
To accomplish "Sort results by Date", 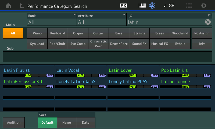I will click(x=86, y=123).
